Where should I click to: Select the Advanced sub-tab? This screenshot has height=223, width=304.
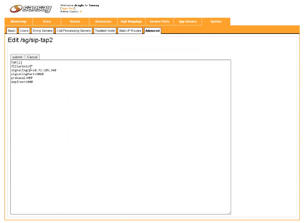pos(152,30)
